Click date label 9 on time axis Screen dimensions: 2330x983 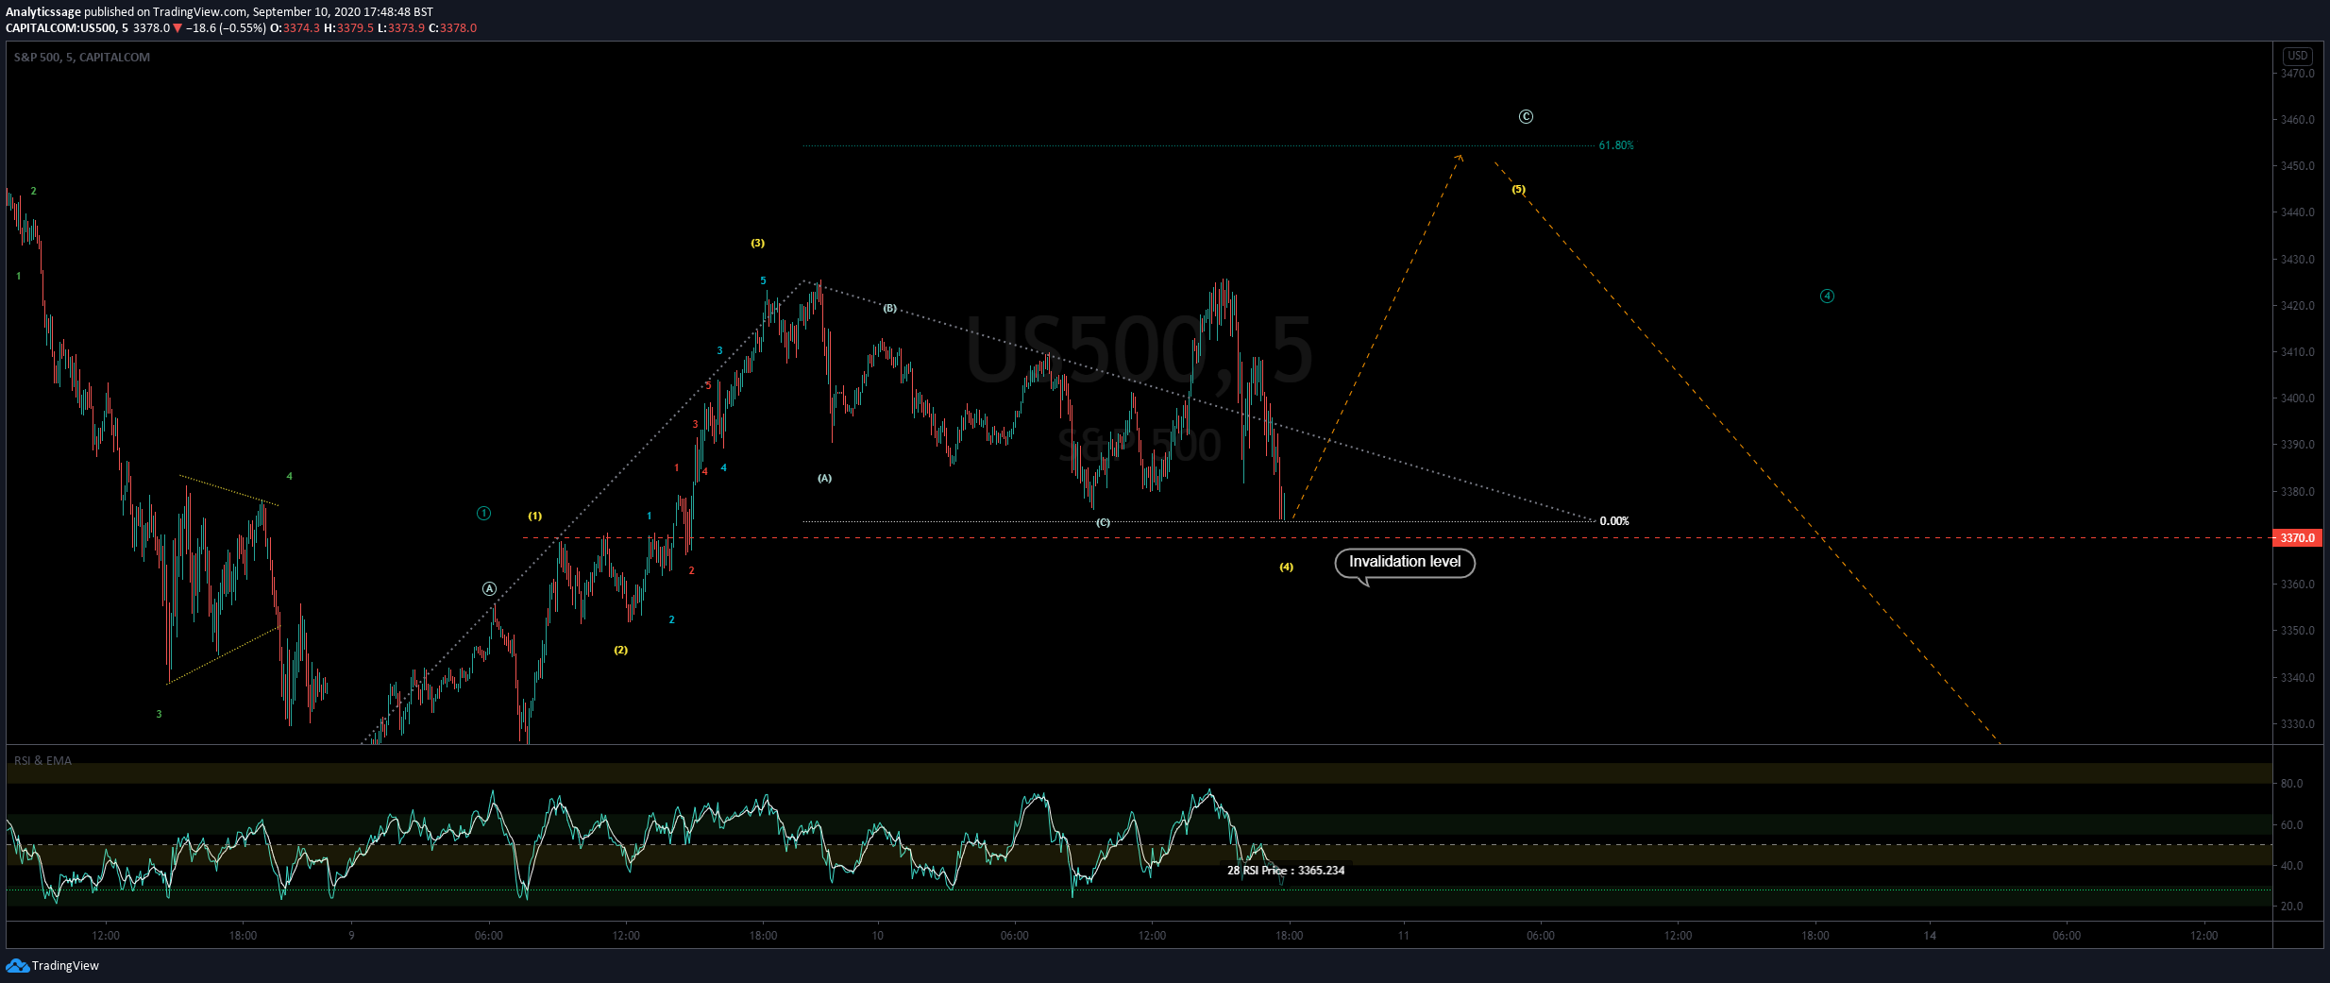(351, 936)
